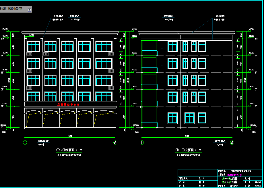Viewport: 264px width, 188px height.
Task: Click the 建设单位 label cell in the title block
Action: click(222, 171)
